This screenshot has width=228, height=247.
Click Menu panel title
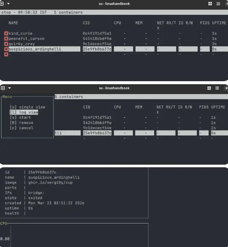pos(7,97)
